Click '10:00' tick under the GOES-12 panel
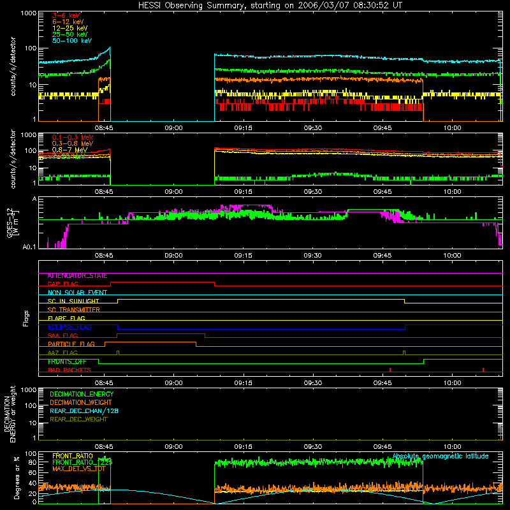 tap(452, 256)
